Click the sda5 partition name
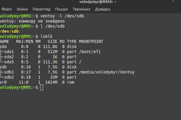This screenshot has height=120, width=181. tap(9, 62)
